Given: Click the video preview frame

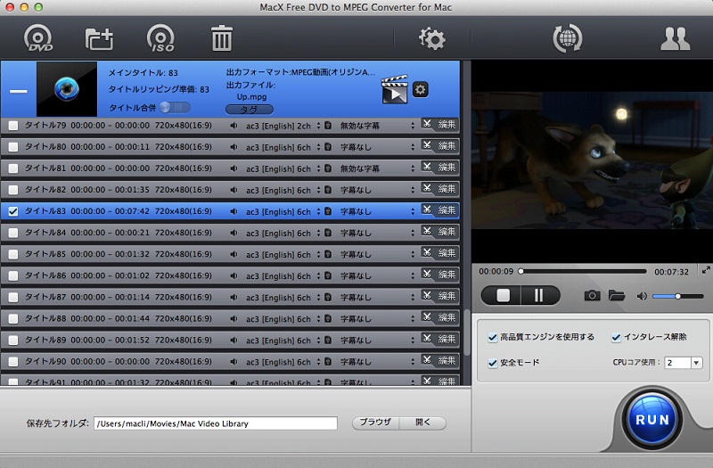Looking at the screenshot, I should pos(592,160).
